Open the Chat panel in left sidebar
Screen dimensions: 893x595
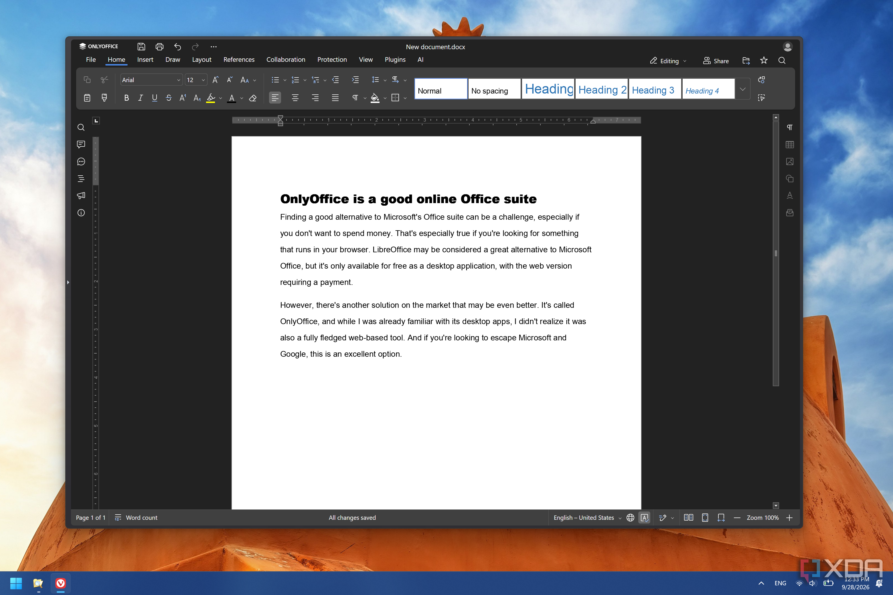[x=81, y=162]
